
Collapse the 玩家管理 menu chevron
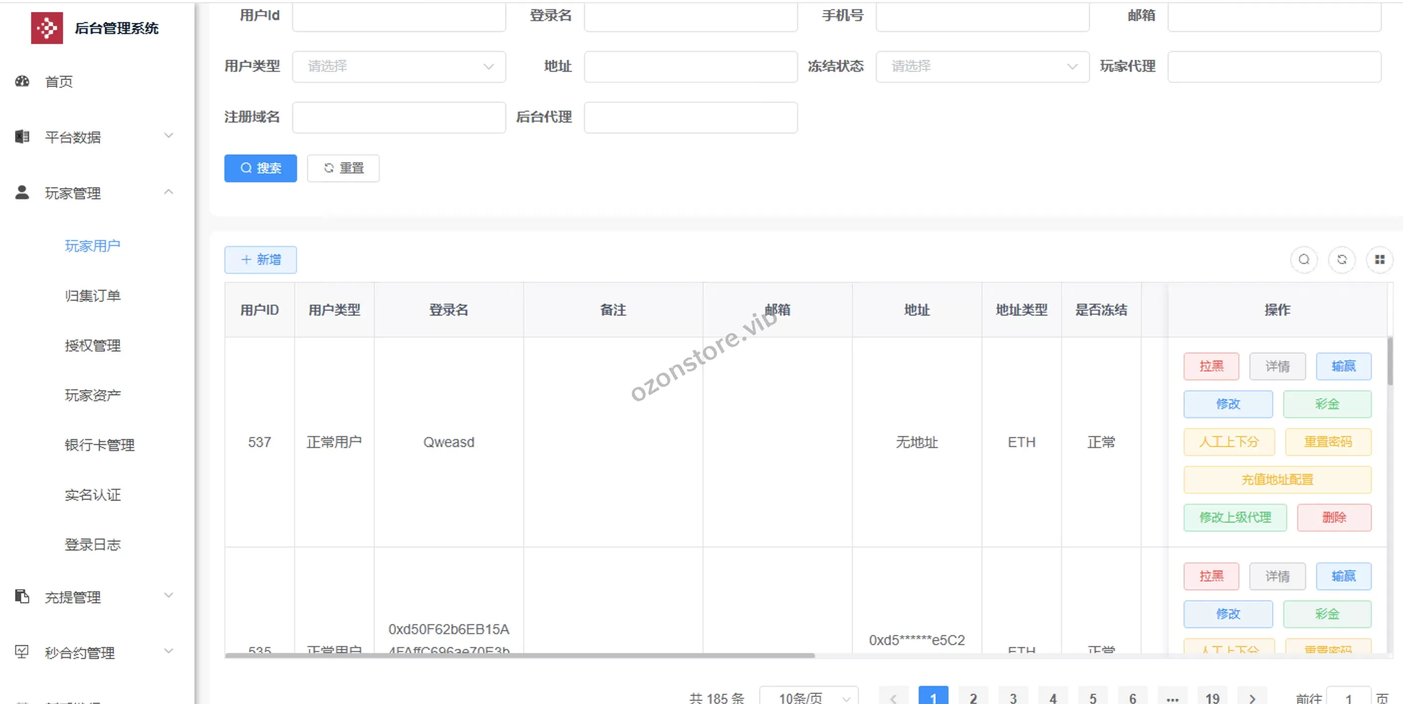click(x=169, y=192)
